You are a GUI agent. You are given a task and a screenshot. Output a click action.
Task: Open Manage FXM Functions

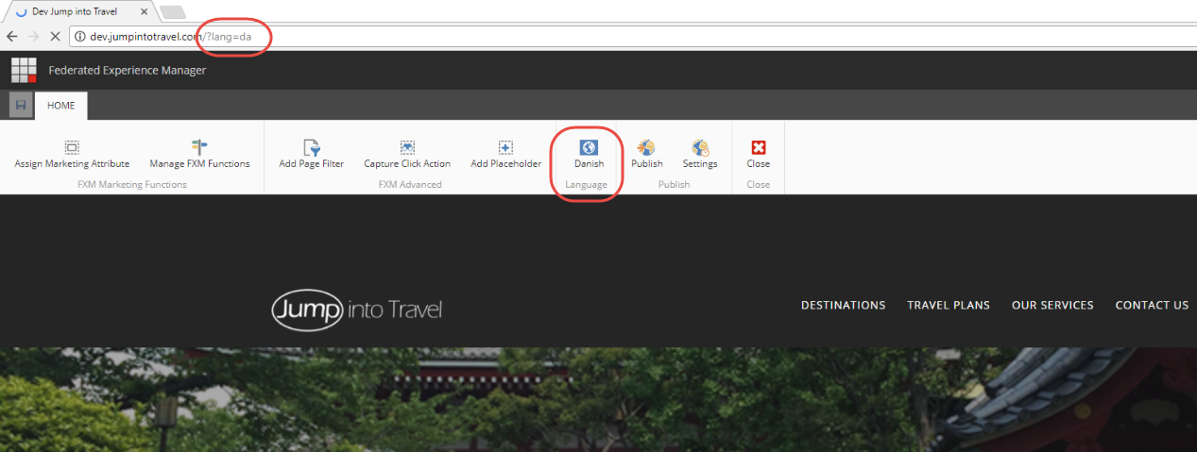click(x=199, y=148)
